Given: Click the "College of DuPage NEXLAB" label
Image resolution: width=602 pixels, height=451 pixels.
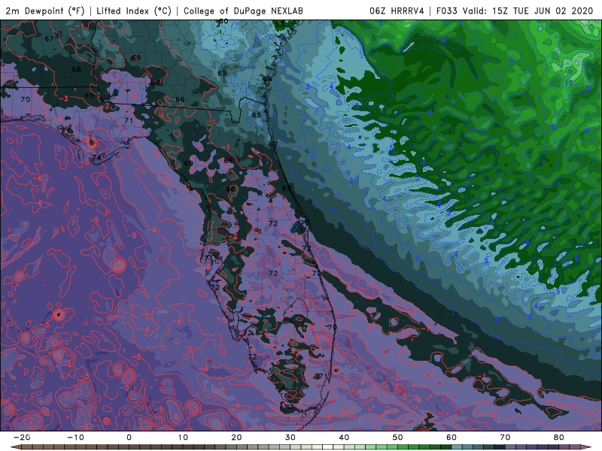Looking at the screenshot, I should click(243, 11).
